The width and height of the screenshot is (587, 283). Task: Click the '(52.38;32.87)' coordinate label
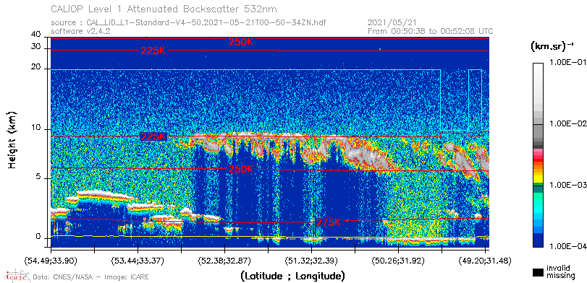pyautogui.click(x=224, y=260)
